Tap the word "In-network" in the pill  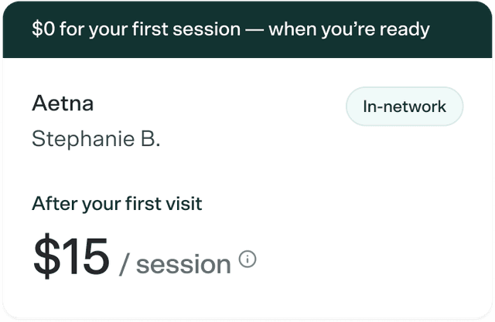405,107
